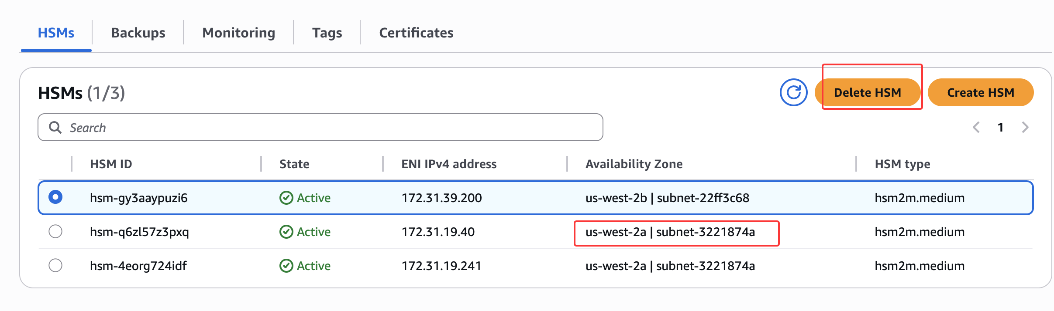The width and height of the screenshot is (1054, 311).
Task: Select radio button for hsm-gy3aaypuzi6
Action: (55, 197)
